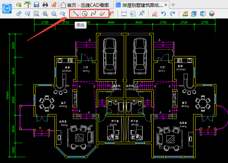
Task: Undo the last action
Action: (164, 14)
